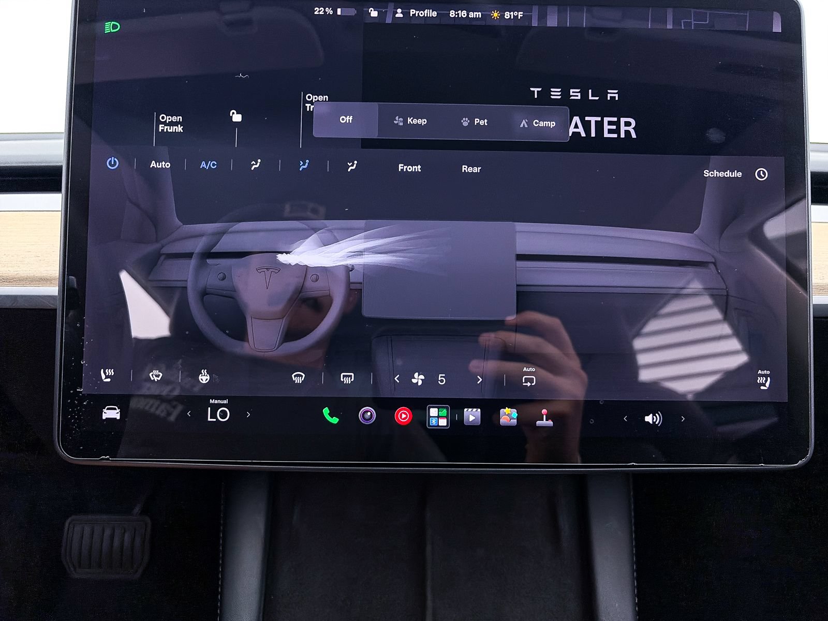Lower cabin temperature with left arrow

[x=189, y=414]
